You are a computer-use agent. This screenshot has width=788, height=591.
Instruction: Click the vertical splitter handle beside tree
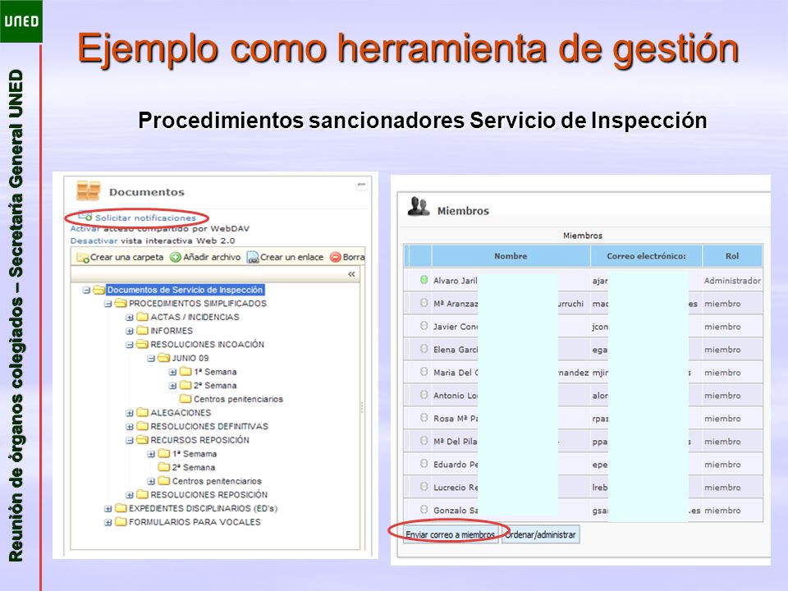[x=362, y=407]
